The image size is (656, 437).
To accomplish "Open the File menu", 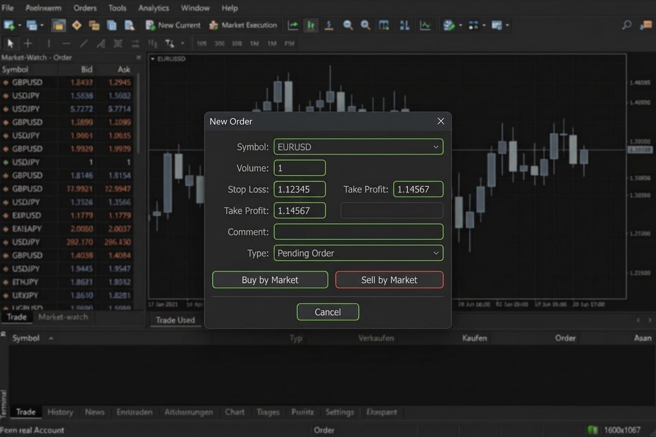I will point(8,8).
